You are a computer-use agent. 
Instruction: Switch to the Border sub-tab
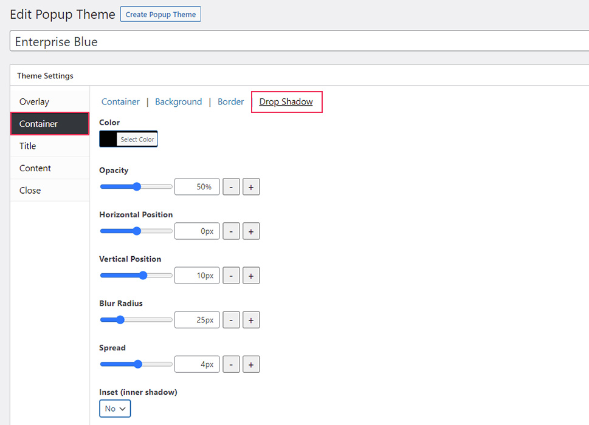(230, 101)
